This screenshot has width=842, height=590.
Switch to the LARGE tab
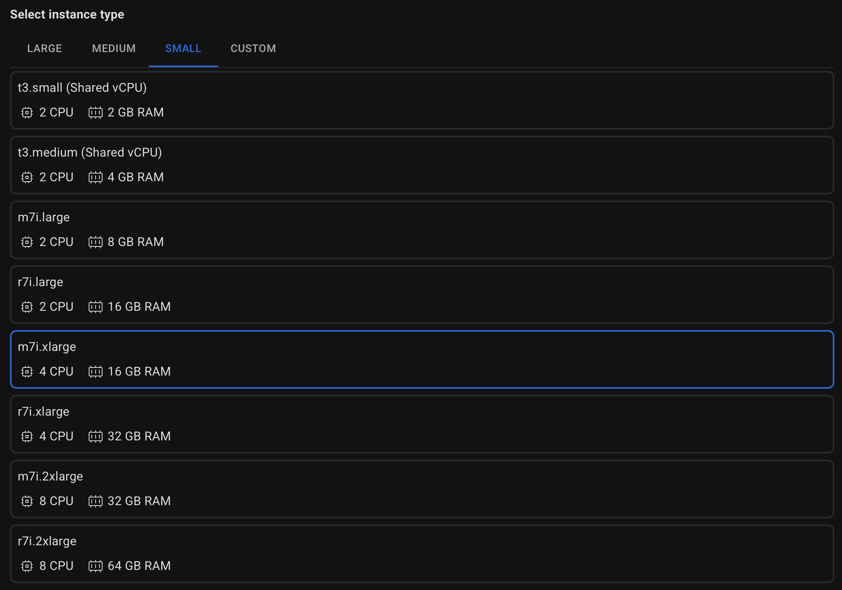45,49
